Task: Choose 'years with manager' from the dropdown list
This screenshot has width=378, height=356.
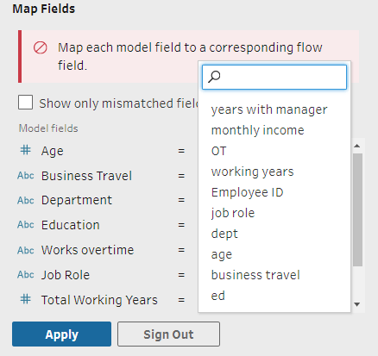Action: coord(269,109)
